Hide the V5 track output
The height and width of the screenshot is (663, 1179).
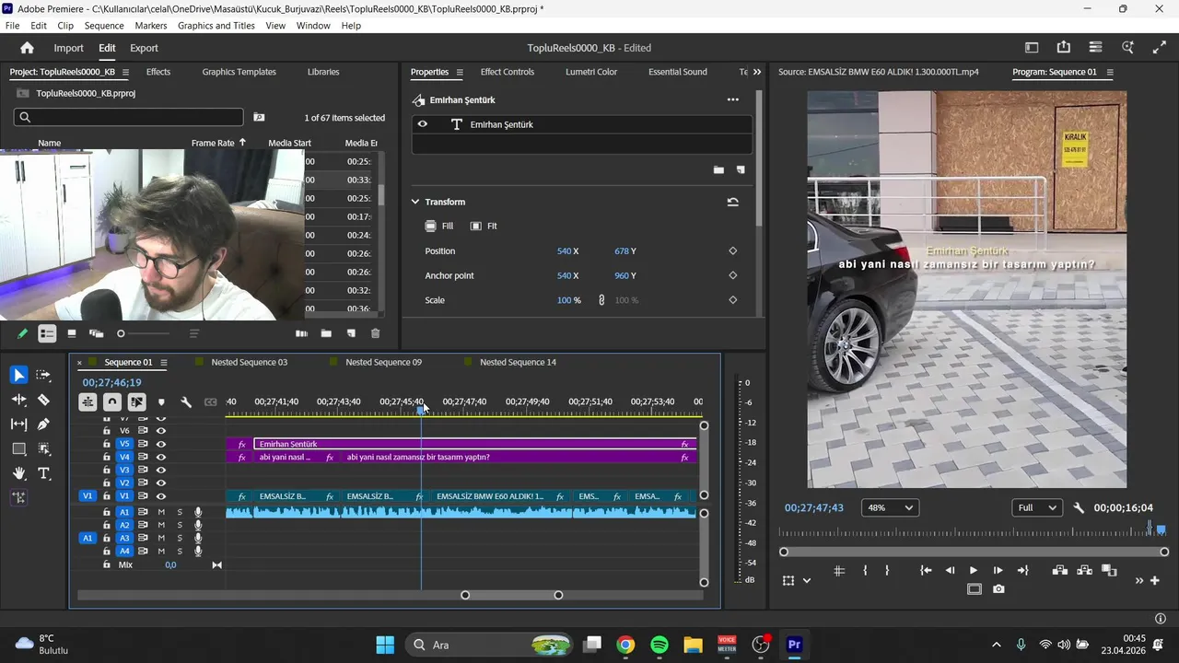point(161,444)
